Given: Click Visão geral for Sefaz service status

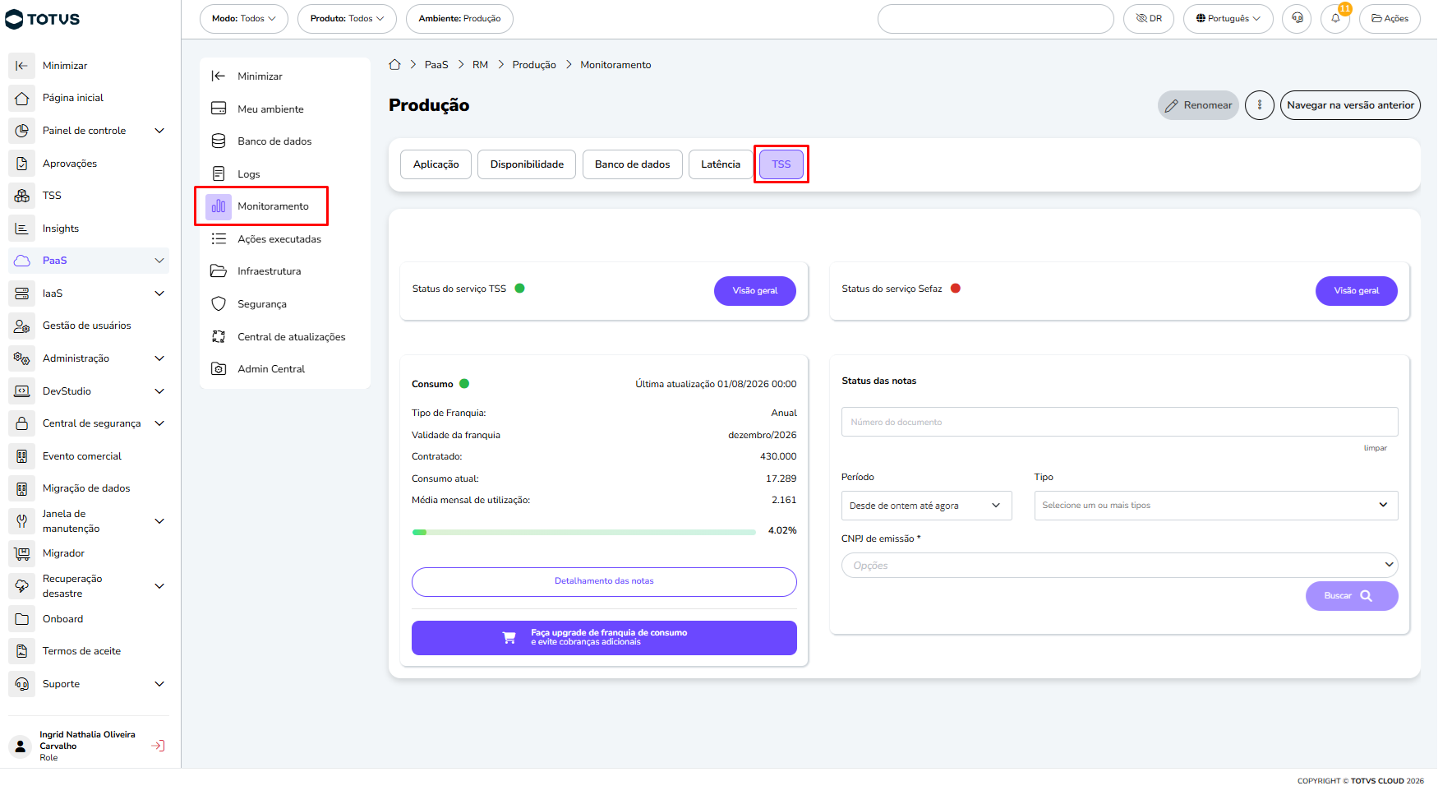Looking at the screenshot, I should tap(1357, 291).
